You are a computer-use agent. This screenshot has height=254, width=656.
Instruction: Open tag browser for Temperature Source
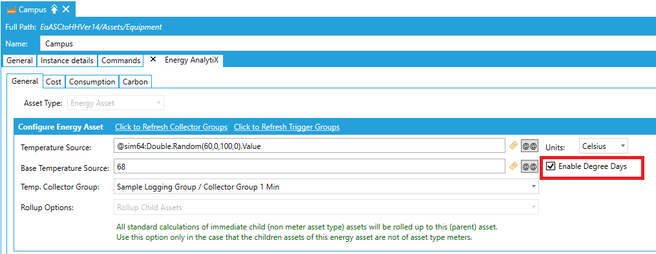point(513,146)
